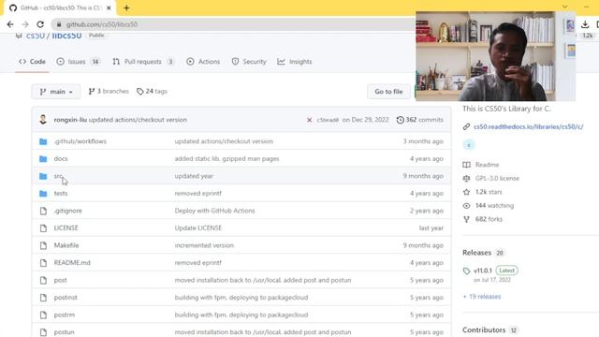Screen dimensions: 599x337
Task: Click file icon beside Makefile
Action: [x=43, y=245]
